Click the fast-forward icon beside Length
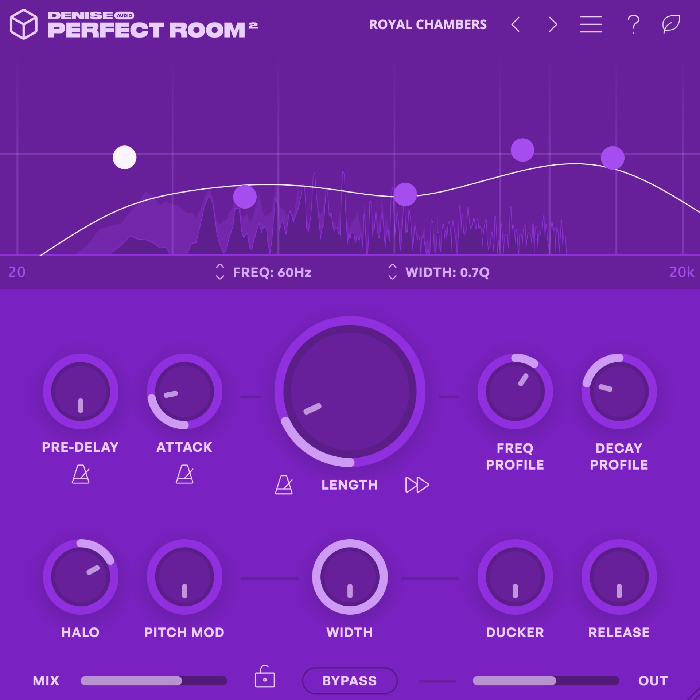Viewport: 700px width, 700px height. coord(417,485)
